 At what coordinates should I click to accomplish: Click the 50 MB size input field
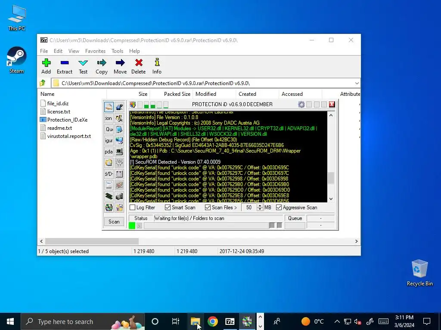coord(249,208)
